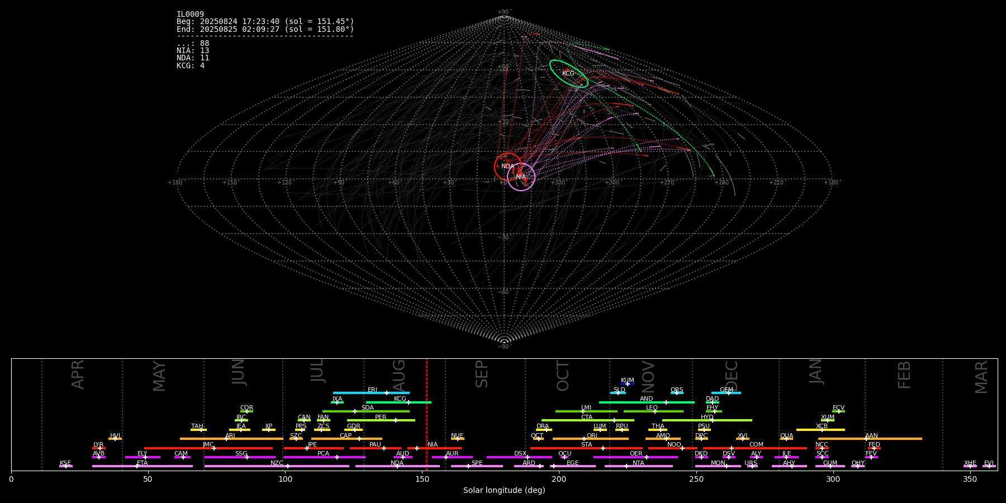Click the GEM shower label in timeline
The height and width of the screenshot is (503, 1006).
[726, 390]
